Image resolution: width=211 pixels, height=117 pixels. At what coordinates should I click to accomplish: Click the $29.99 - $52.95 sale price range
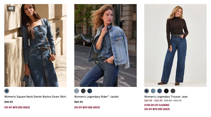click(153, 100)
